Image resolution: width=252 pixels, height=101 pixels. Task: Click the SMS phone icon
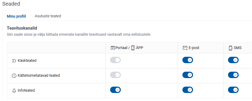click(231, 48)
